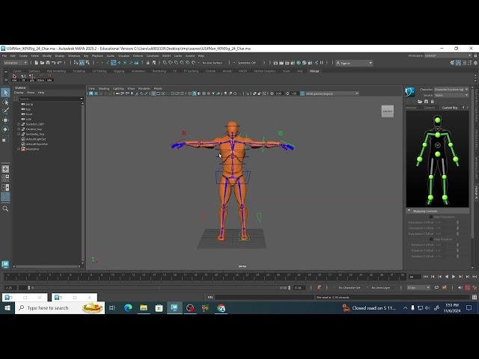The width and height of the screenshot is (479, 359).
Task: Enable the Map Translation checkbox
Action: 431,217
